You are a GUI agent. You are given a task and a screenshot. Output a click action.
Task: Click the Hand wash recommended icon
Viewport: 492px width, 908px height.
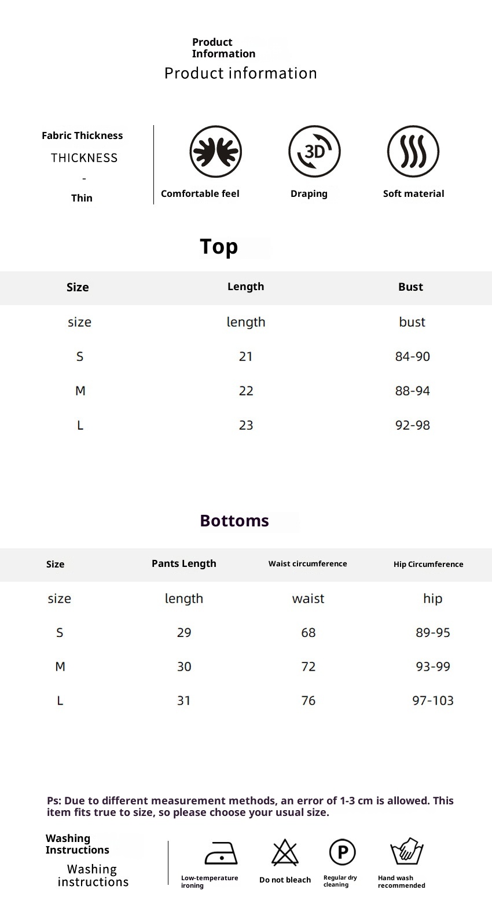point(407,851)
